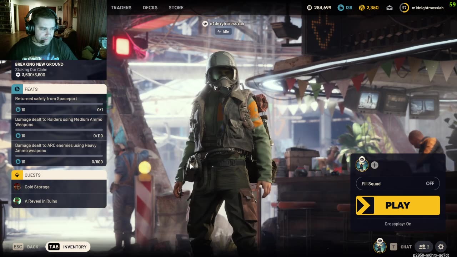
Task: Open the Feats header
Action: 59,89
